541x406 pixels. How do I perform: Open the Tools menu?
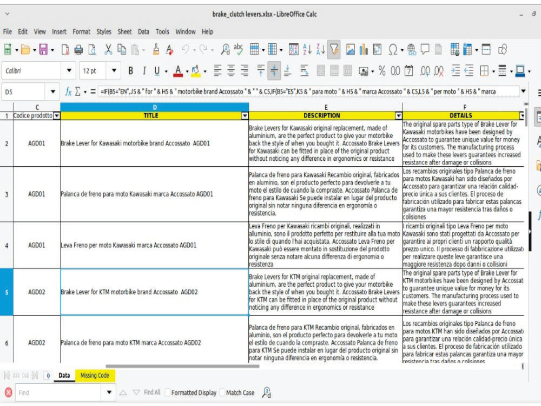point(162,31)
